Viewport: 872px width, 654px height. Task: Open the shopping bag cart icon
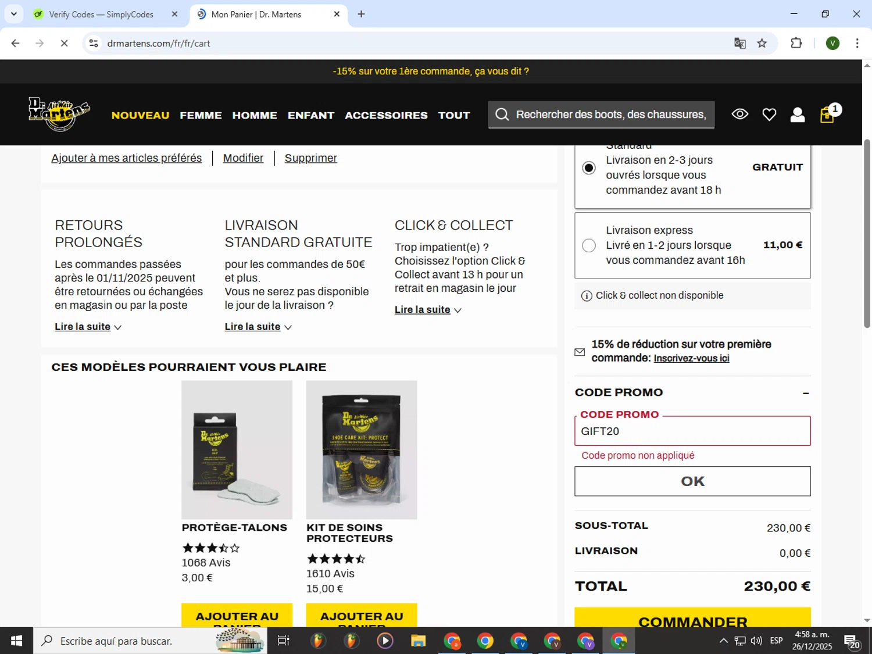(x=827, y=115)
